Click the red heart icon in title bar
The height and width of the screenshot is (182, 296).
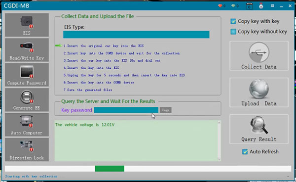tap(220, 6)
